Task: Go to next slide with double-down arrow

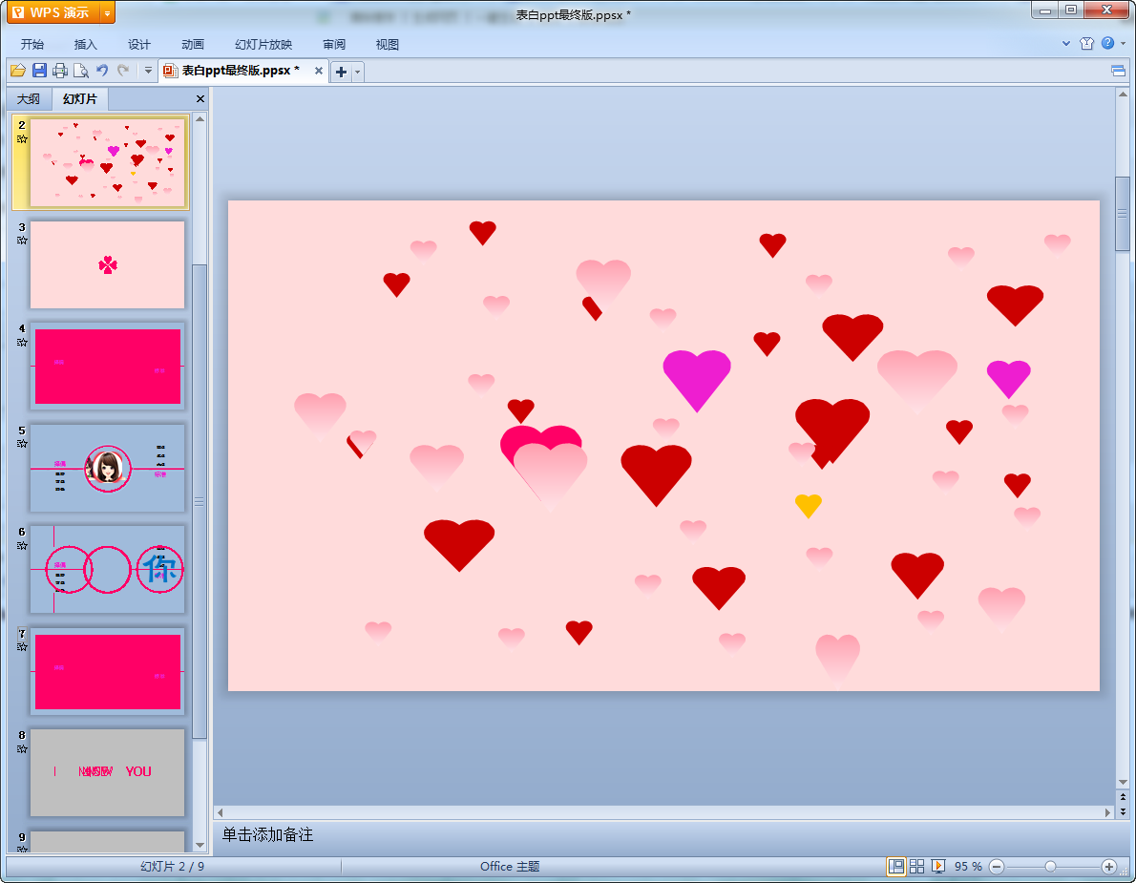Action: coord(1123,812)
